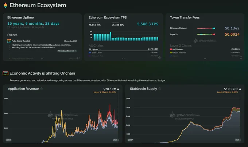The height and width of the screenshot is (147, 248).
Task: Click the Economic Activity is Shifting Onchain heading
Action: [x=42, y=73]
